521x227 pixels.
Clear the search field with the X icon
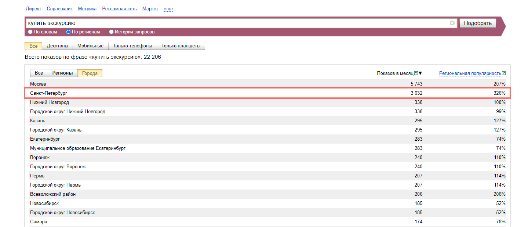pos(452,23)
